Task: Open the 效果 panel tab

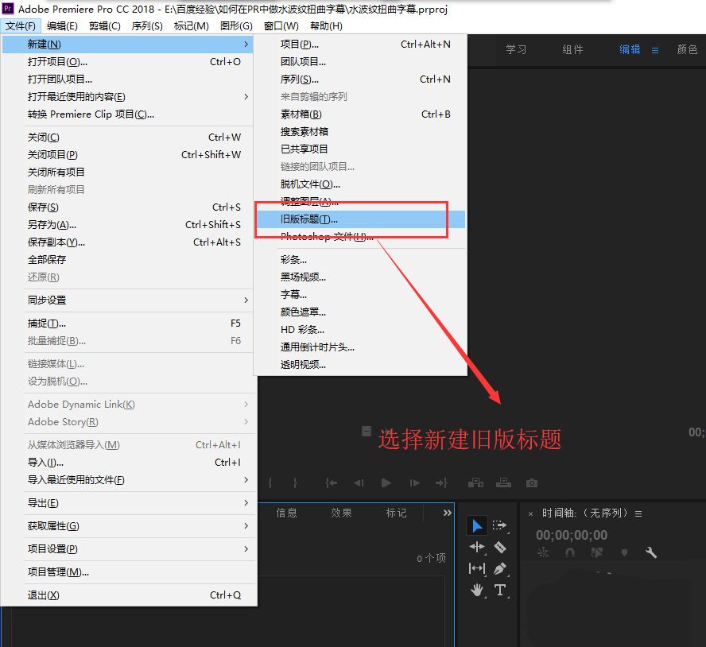Action: pos(341,513)
